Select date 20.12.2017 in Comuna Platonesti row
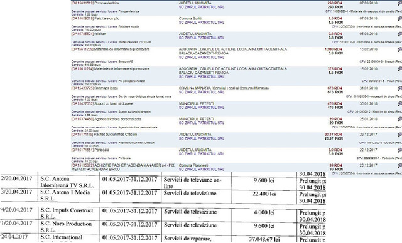This screenshot has height=243, width=402. [368, 165]
